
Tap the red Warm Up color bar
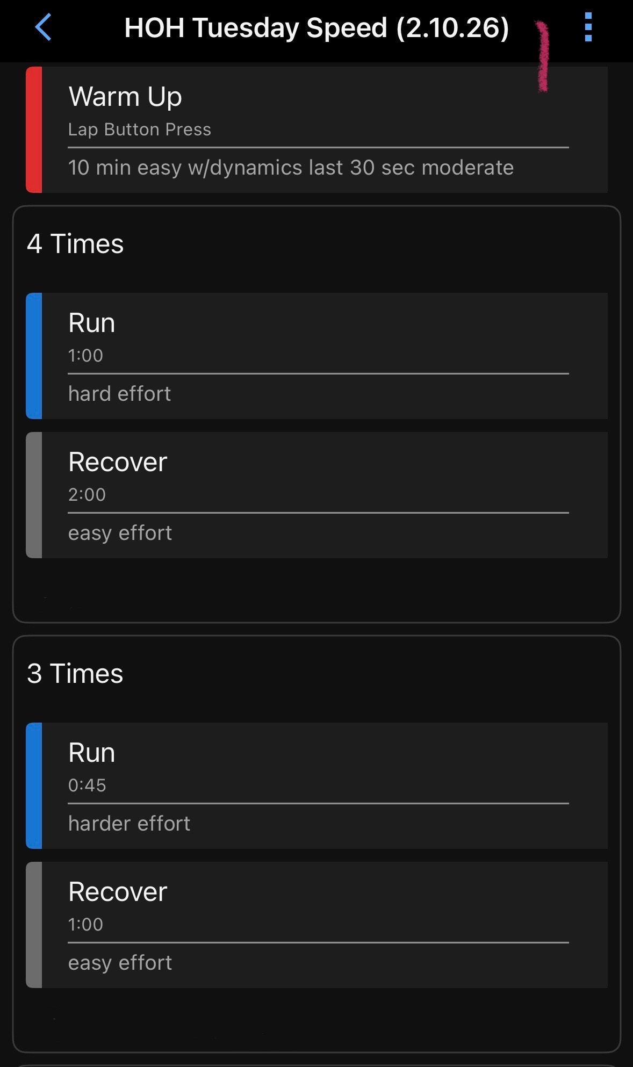(x=34, y=129)
